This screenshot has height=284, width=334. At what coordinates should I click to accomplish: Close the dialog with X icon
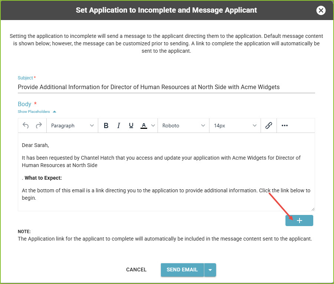click(321, 10)
